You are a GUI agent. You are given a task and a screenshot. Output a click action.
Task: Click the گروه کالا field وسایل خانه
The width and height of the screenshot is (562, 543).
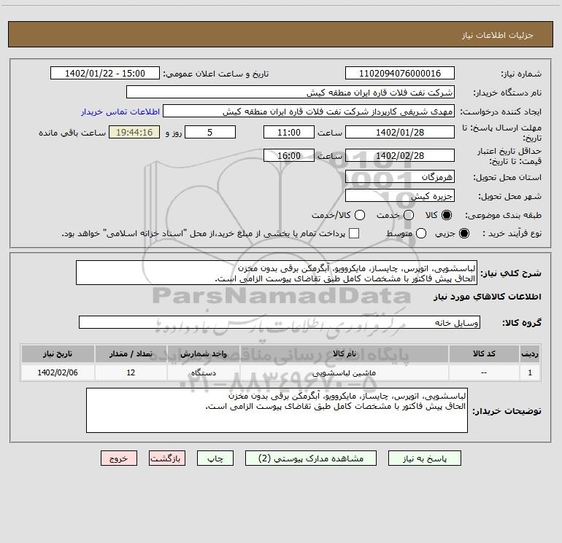tap(280, 322)
